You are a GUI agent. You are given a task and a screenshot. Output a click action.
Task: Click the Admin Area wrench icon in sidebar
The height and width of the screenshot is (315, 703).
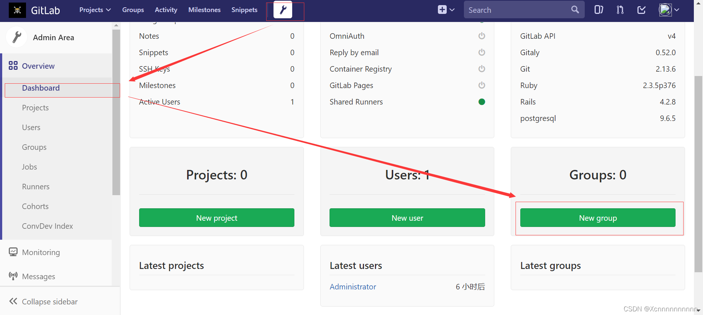click(x=16, y=37)
